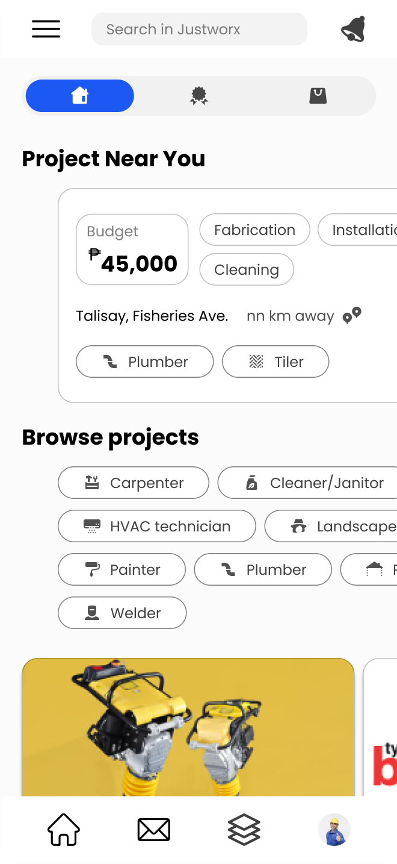The width and height of the screenshot is (397, 864).
Task: Tap the location pin icon
Action: [352, 315]
